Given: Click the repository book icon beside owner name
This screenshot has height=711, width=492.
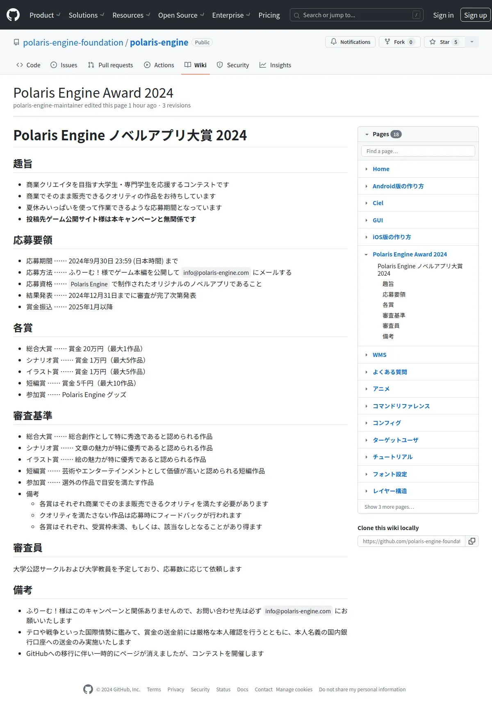Looking at the screenshot, I should [16, 42].
